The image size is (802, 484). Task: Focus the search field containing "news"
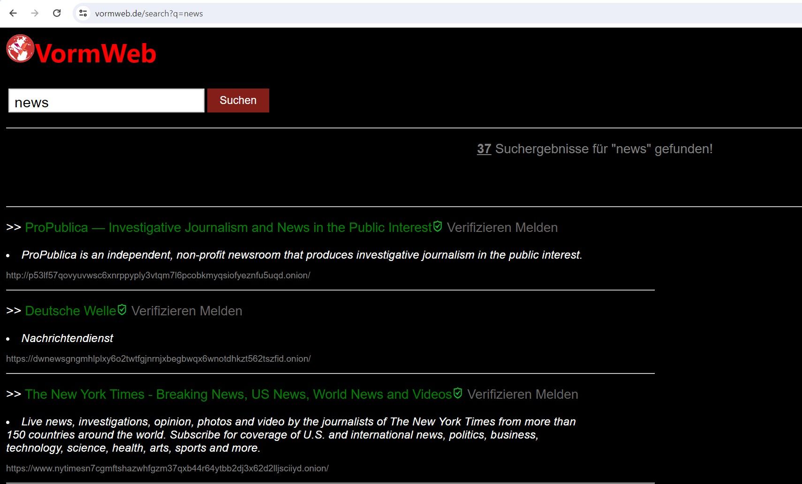click(106, 101)
